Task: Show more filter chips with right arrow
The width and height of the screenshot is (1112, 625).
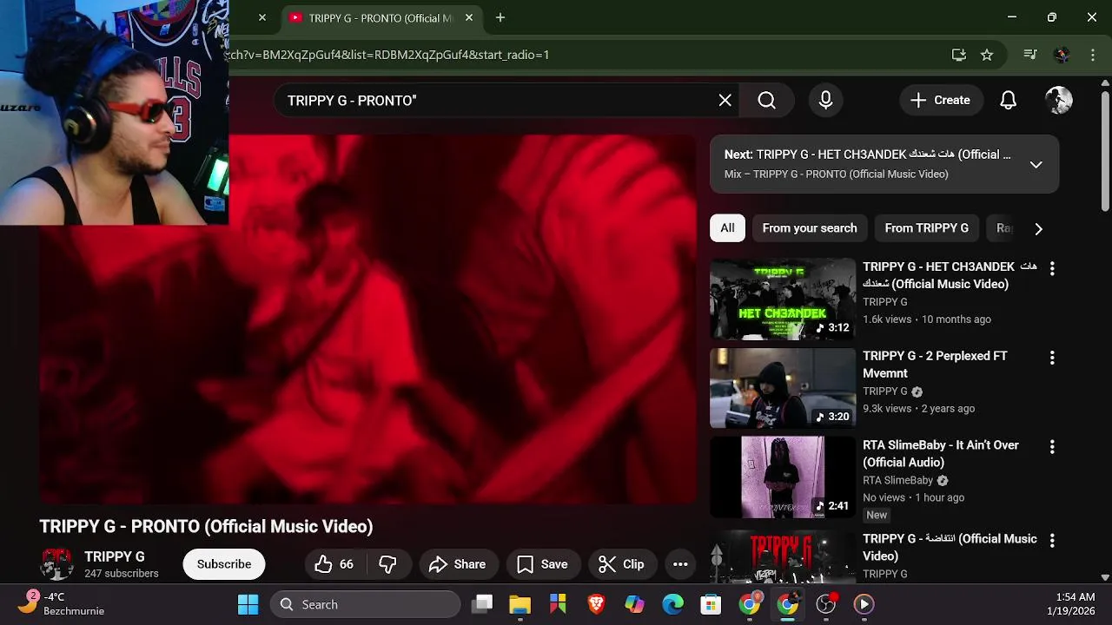Action: pos(1038,228)
